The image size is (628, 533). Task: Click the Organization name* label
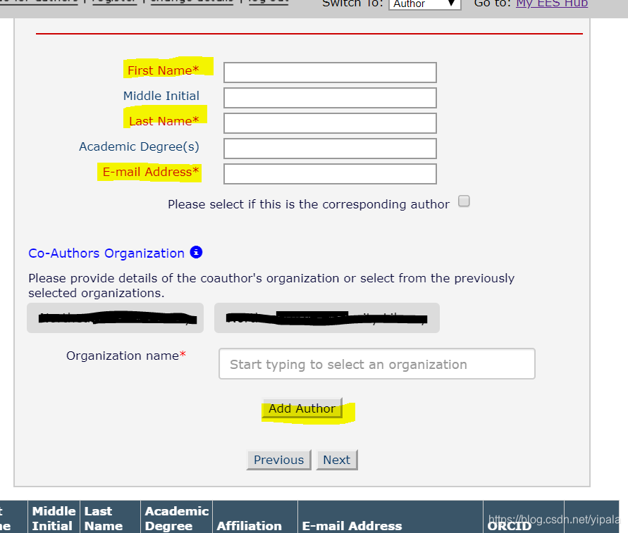coord(126,356)
